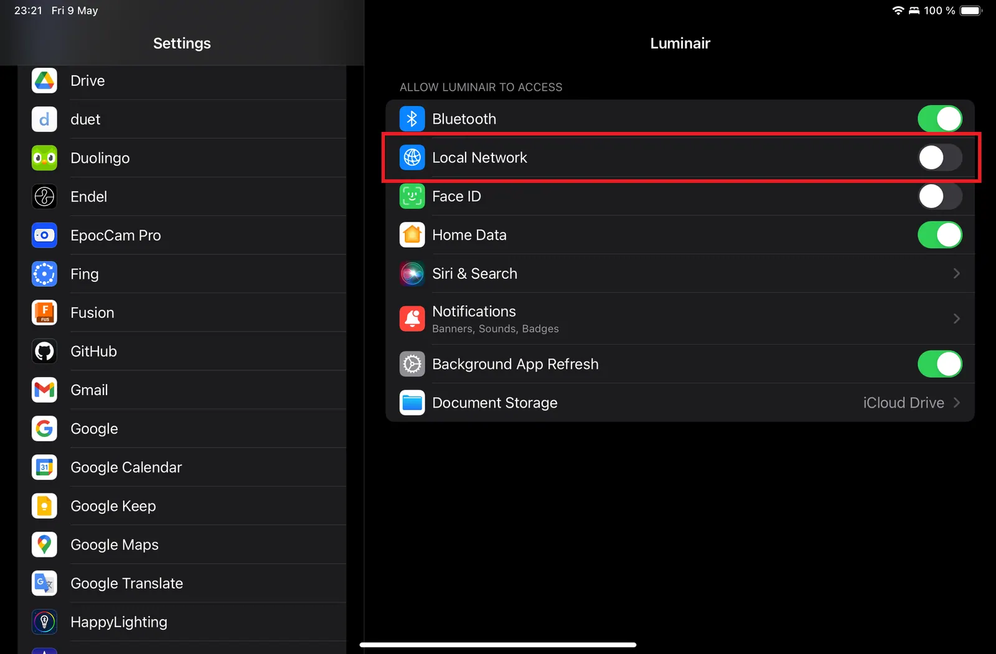Select the Duolingo owl icon

[44, 158]
